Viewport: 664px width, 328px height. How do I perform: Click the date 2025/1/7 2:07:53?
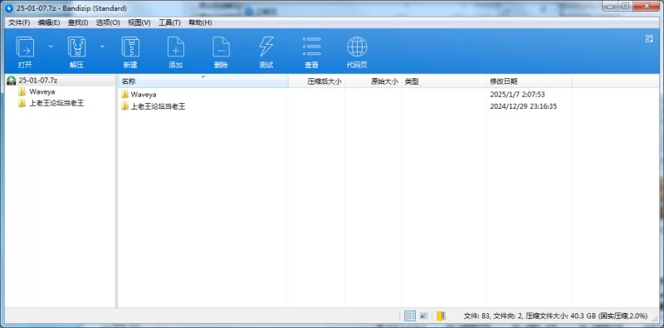(x=517, y=95)
